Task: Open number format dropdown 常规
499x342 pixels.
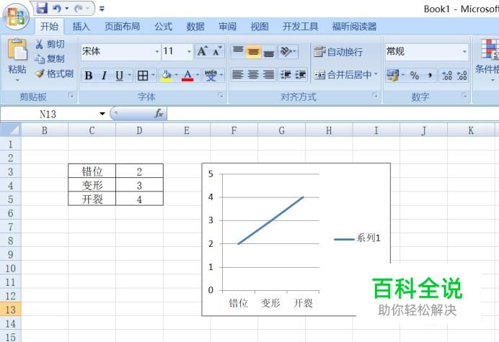Action: [464, 52]
